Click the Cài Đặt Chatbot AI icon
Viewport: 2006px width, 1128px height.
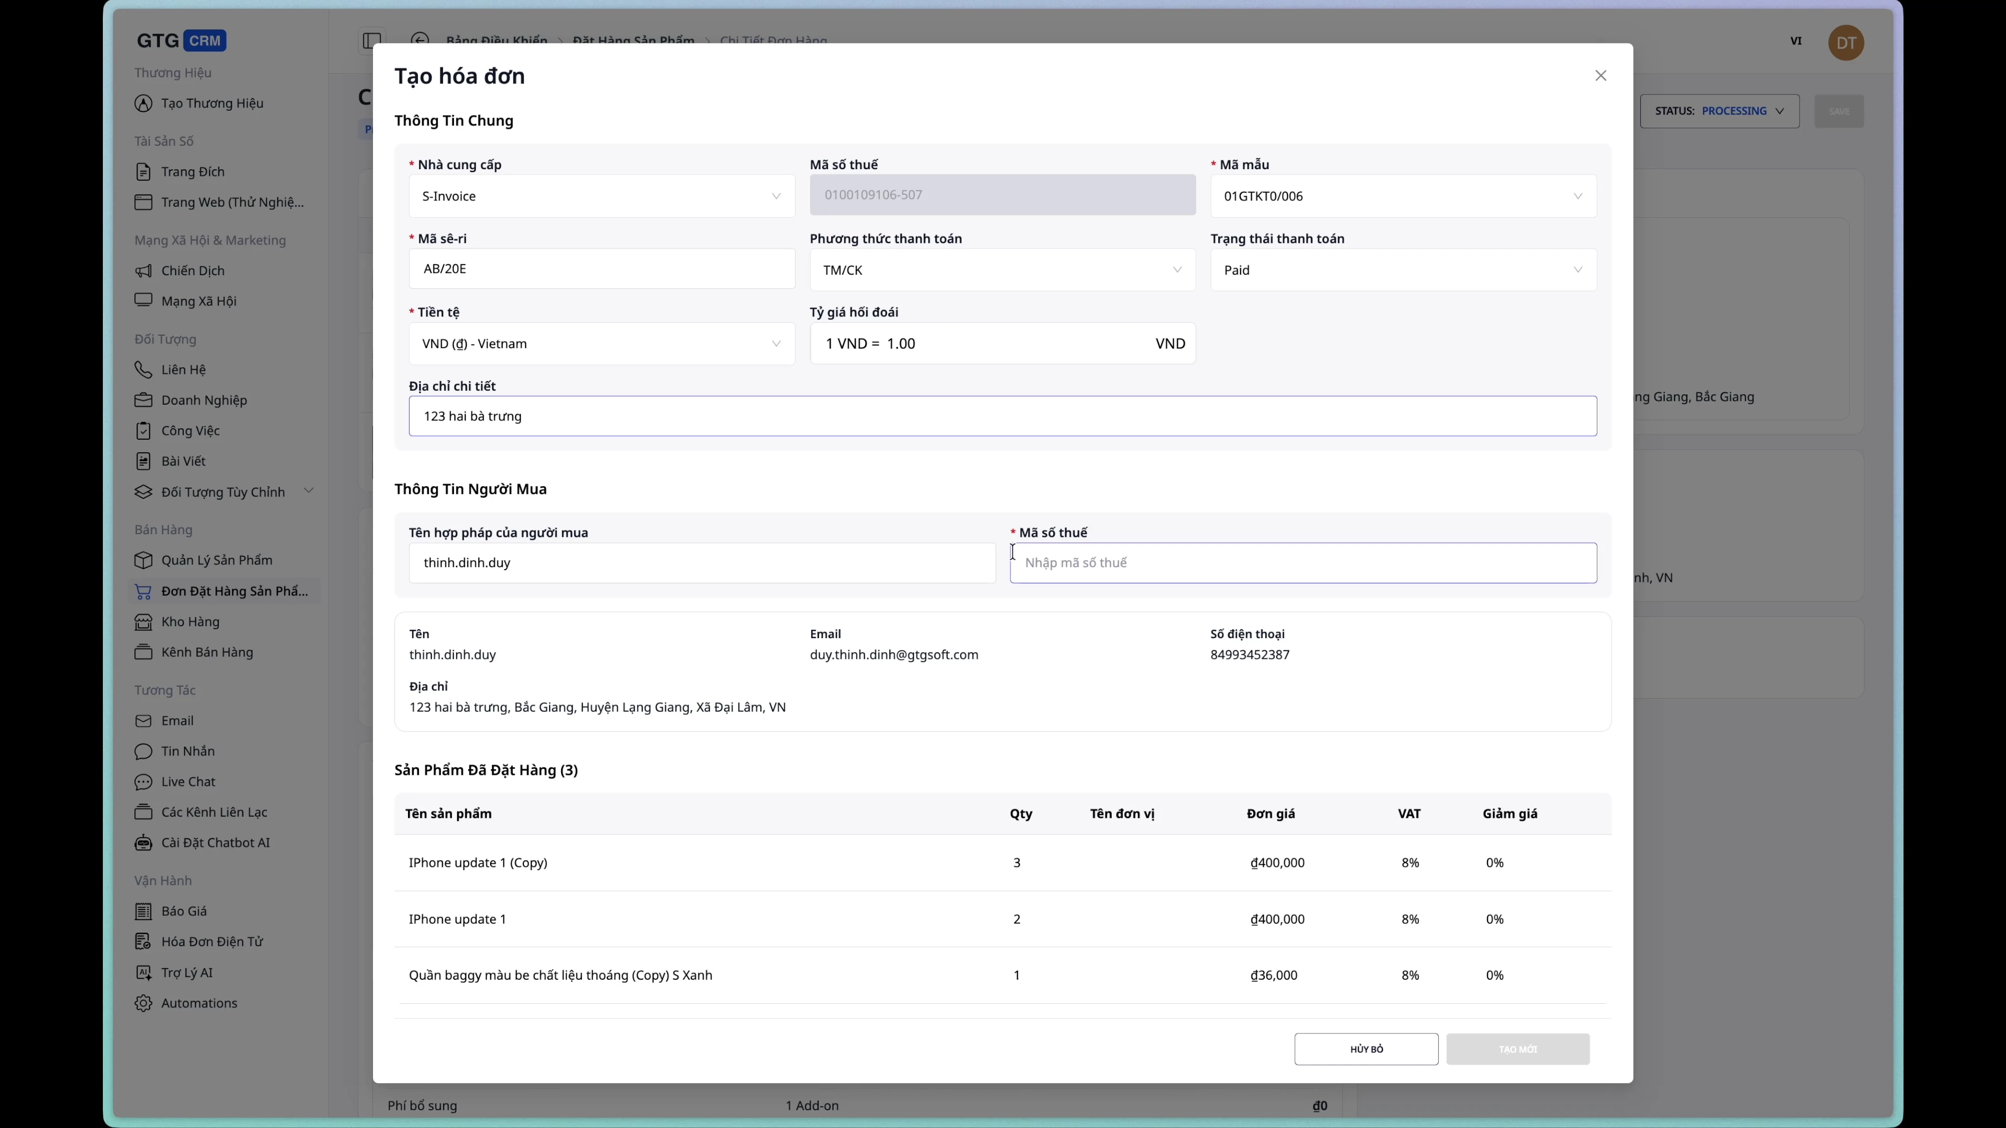144,842
